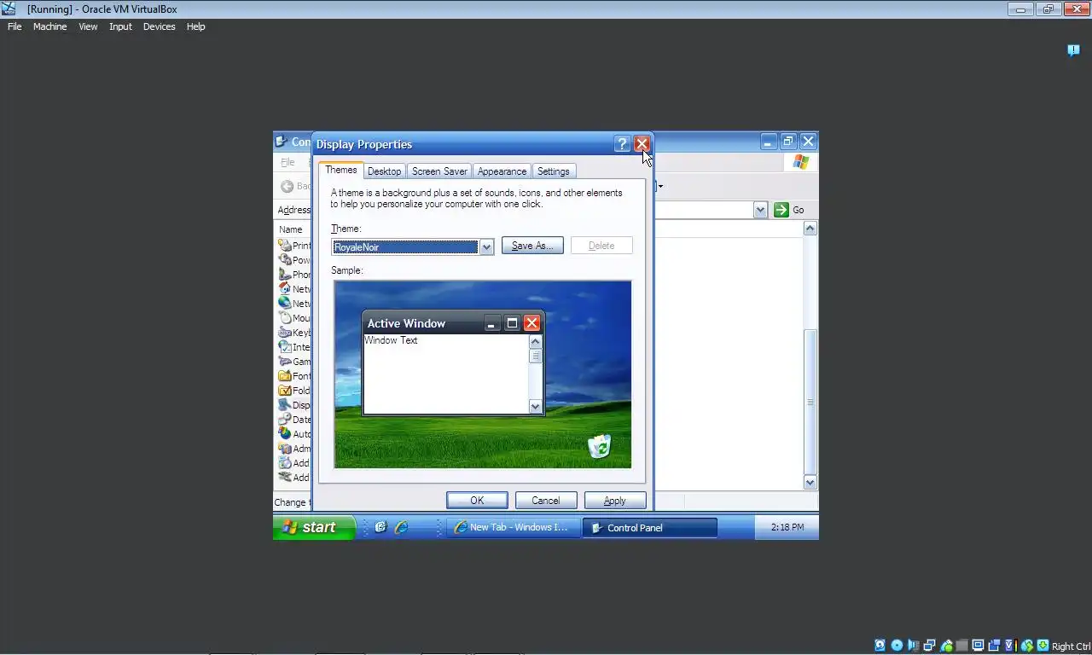Click the Show Desktop quick launch icon
The image size is (1092, 655).
[380, 527]
